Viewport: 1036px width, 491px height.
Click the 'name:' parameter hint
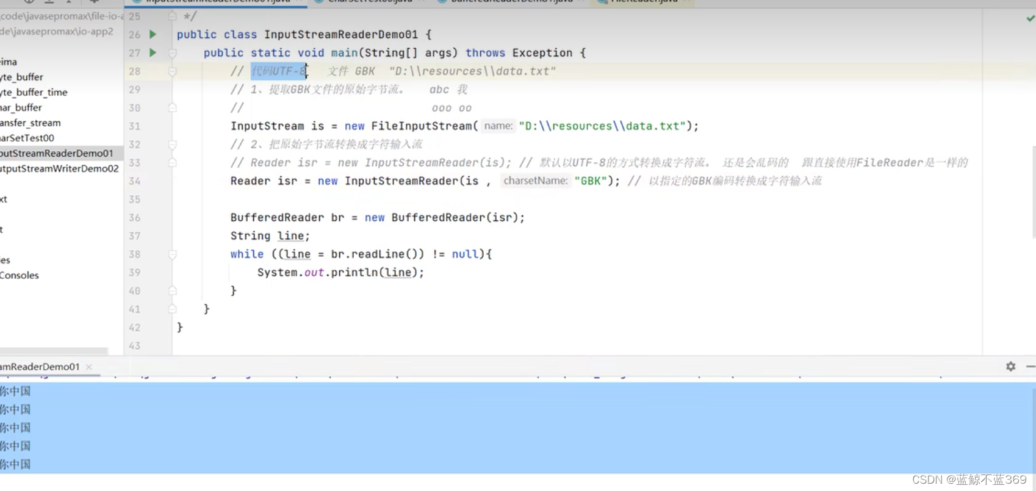click(498, 126)
